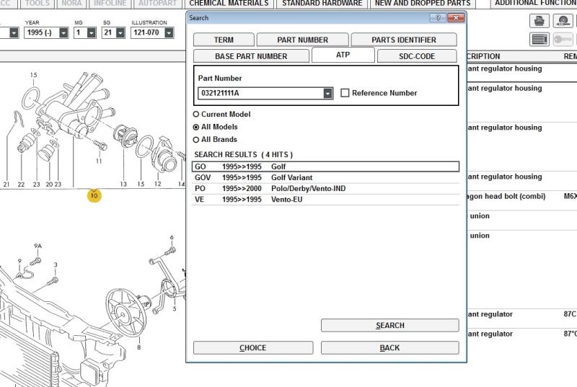Close the Search dialog window
577x387 pixels.
coord(456,18)
